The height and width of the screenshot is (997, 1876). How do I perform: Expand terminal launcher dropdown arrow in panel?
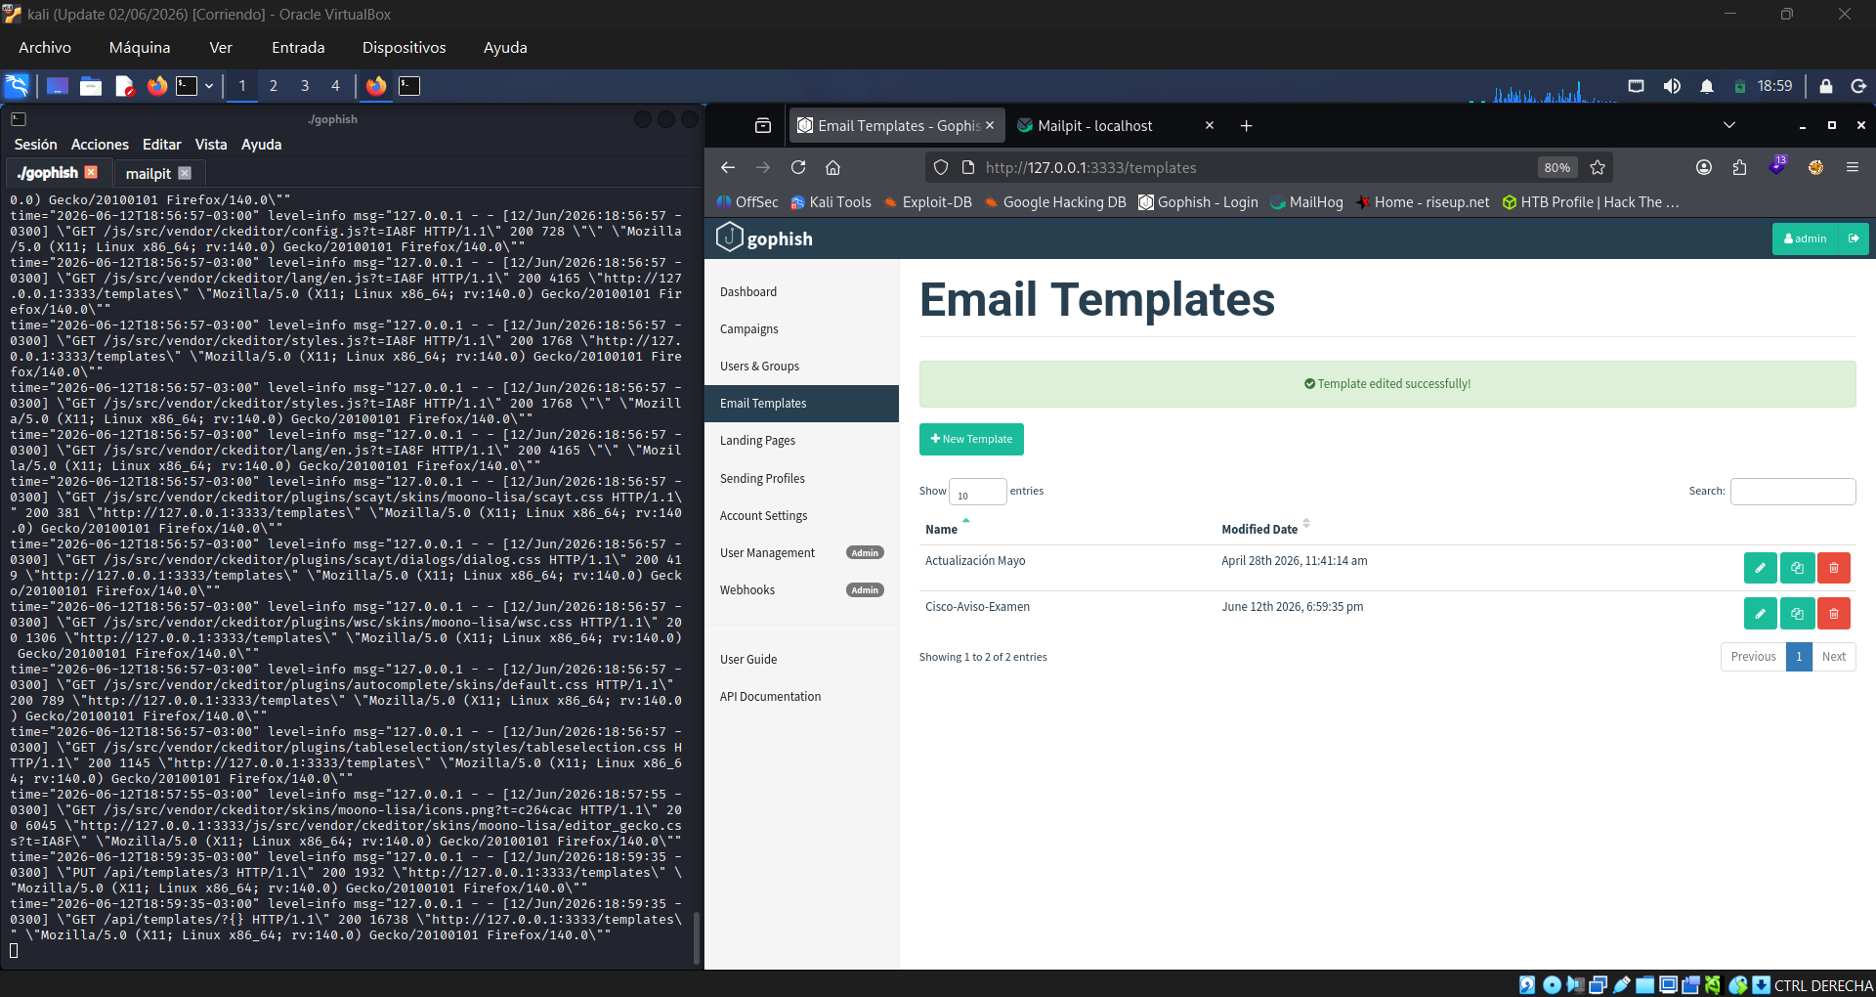[x=208, y=86]
